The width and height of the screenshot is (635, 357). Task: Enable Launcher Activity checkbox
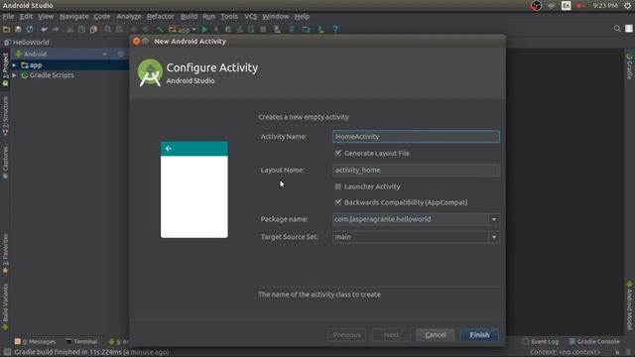click(338, 186)
